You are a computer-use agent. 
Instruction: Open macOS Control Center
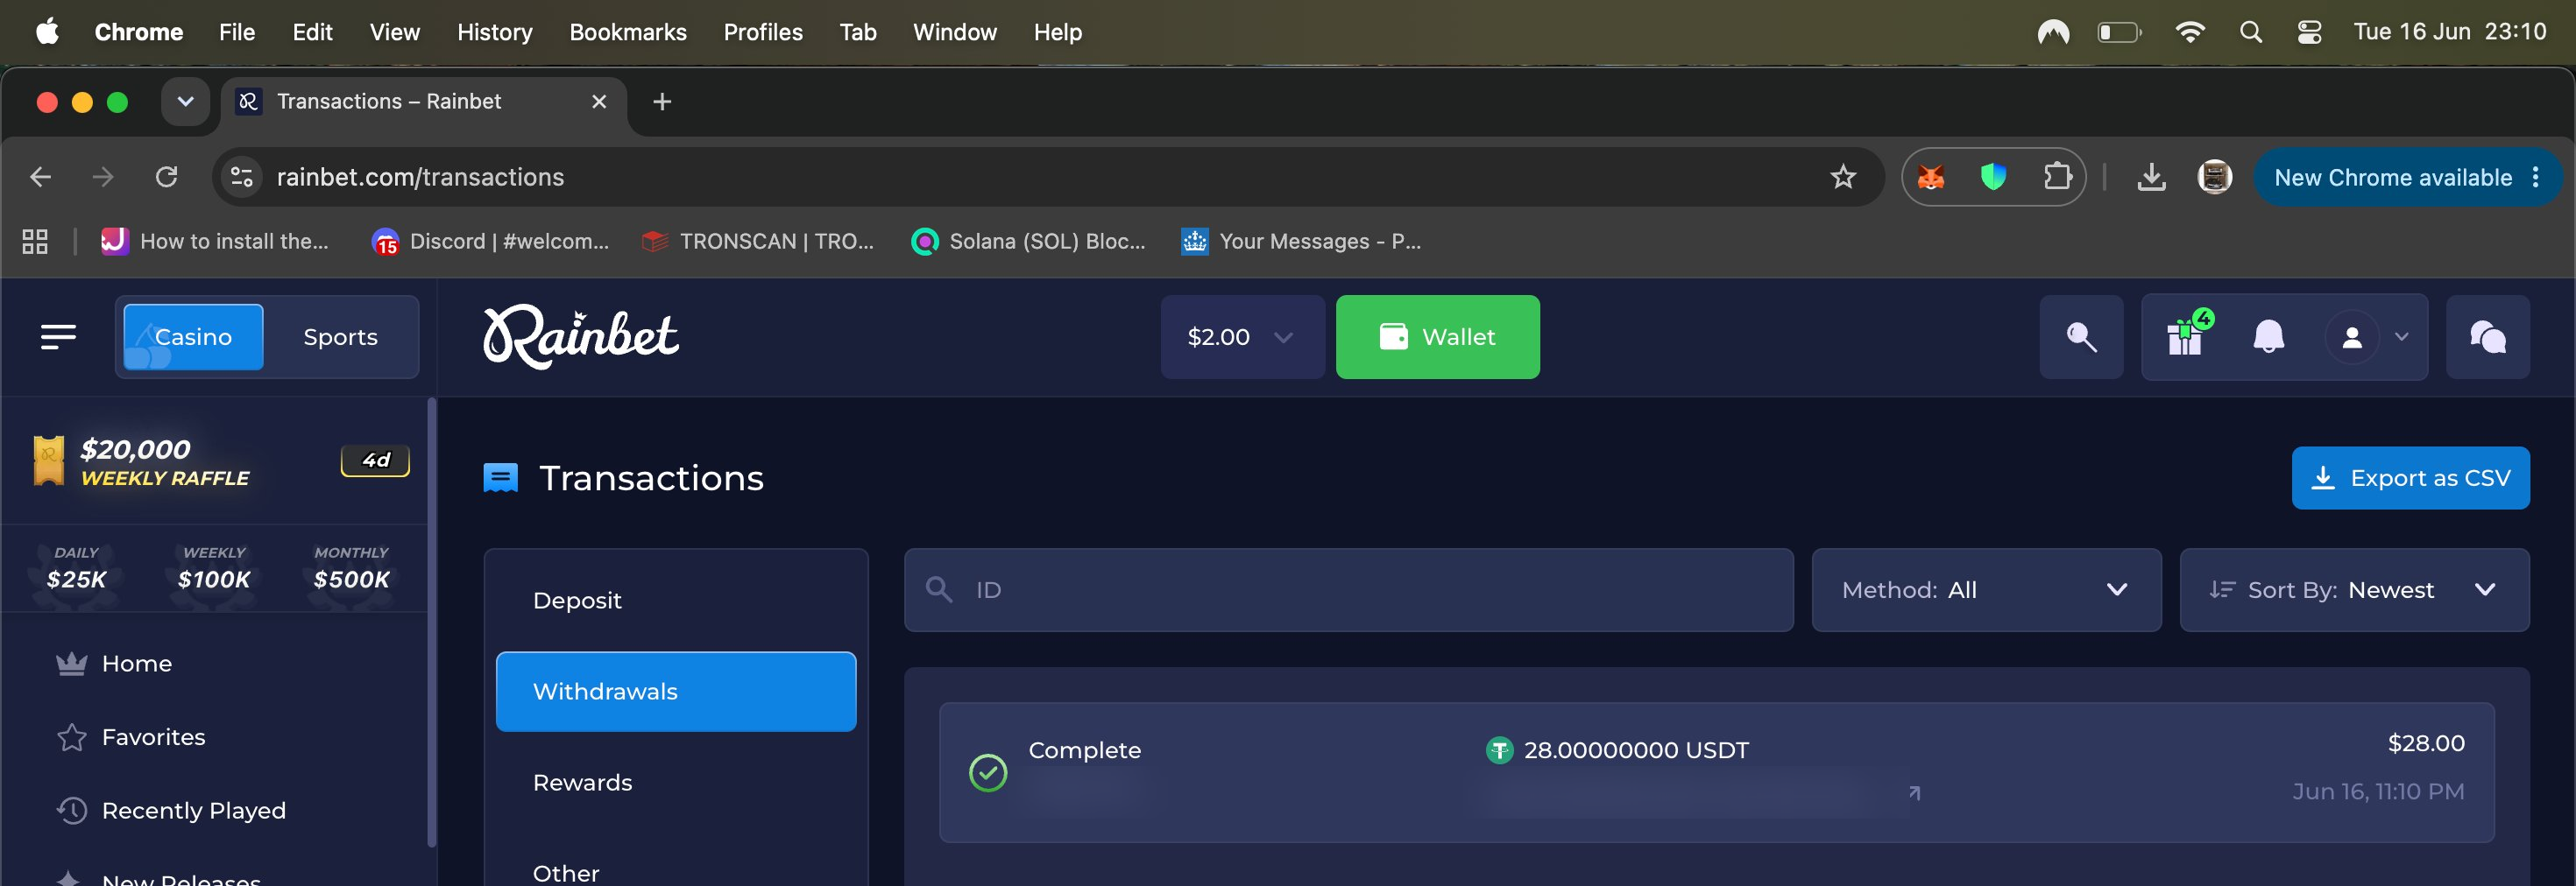click(2309, 32)
